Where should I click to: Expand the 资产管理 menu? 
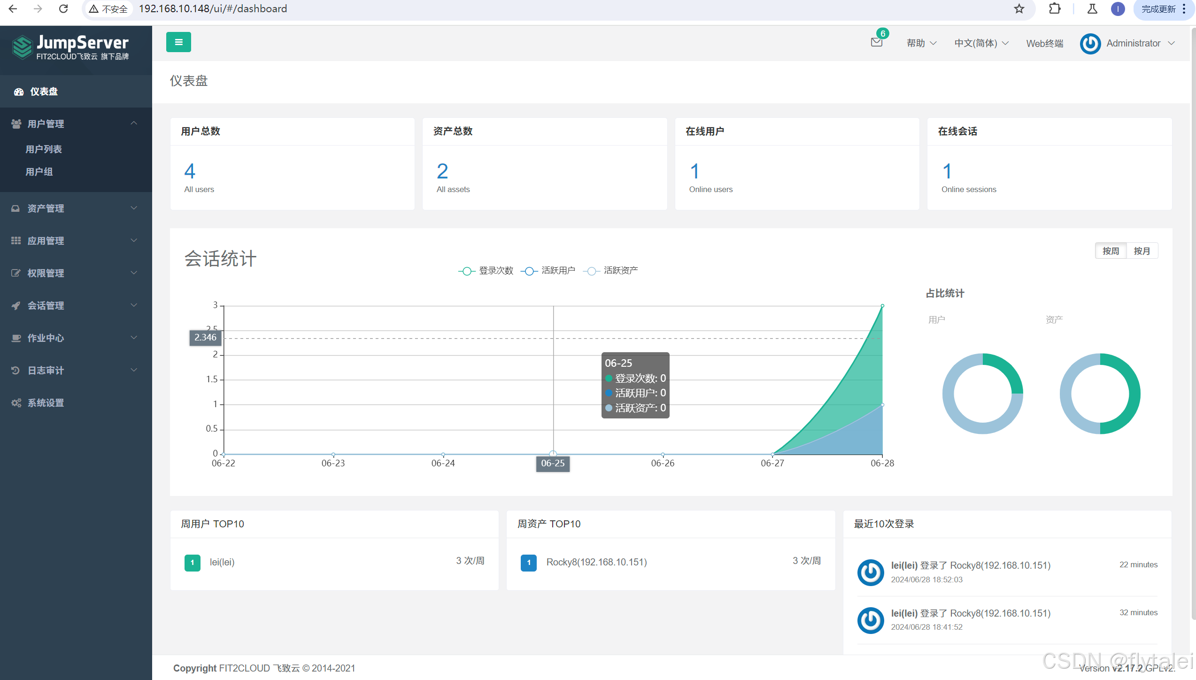click(76, 208)
